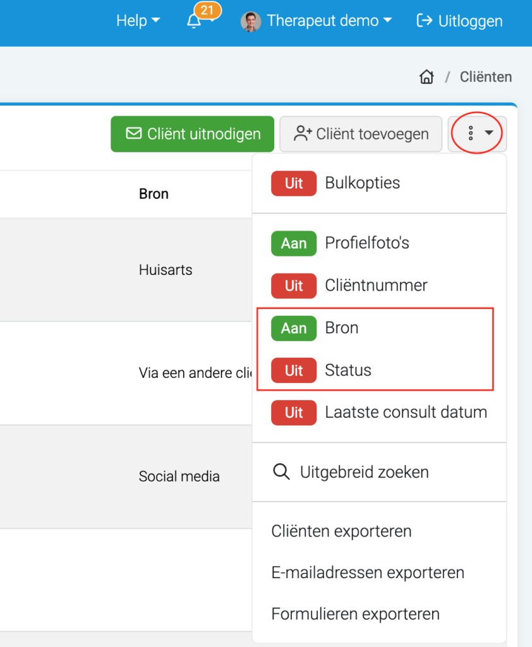Disable the Bron column toggle

click(x=294, y=328)
